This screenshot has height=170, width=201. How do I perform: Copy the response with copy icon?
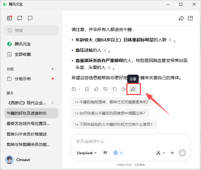coord(74,89)
